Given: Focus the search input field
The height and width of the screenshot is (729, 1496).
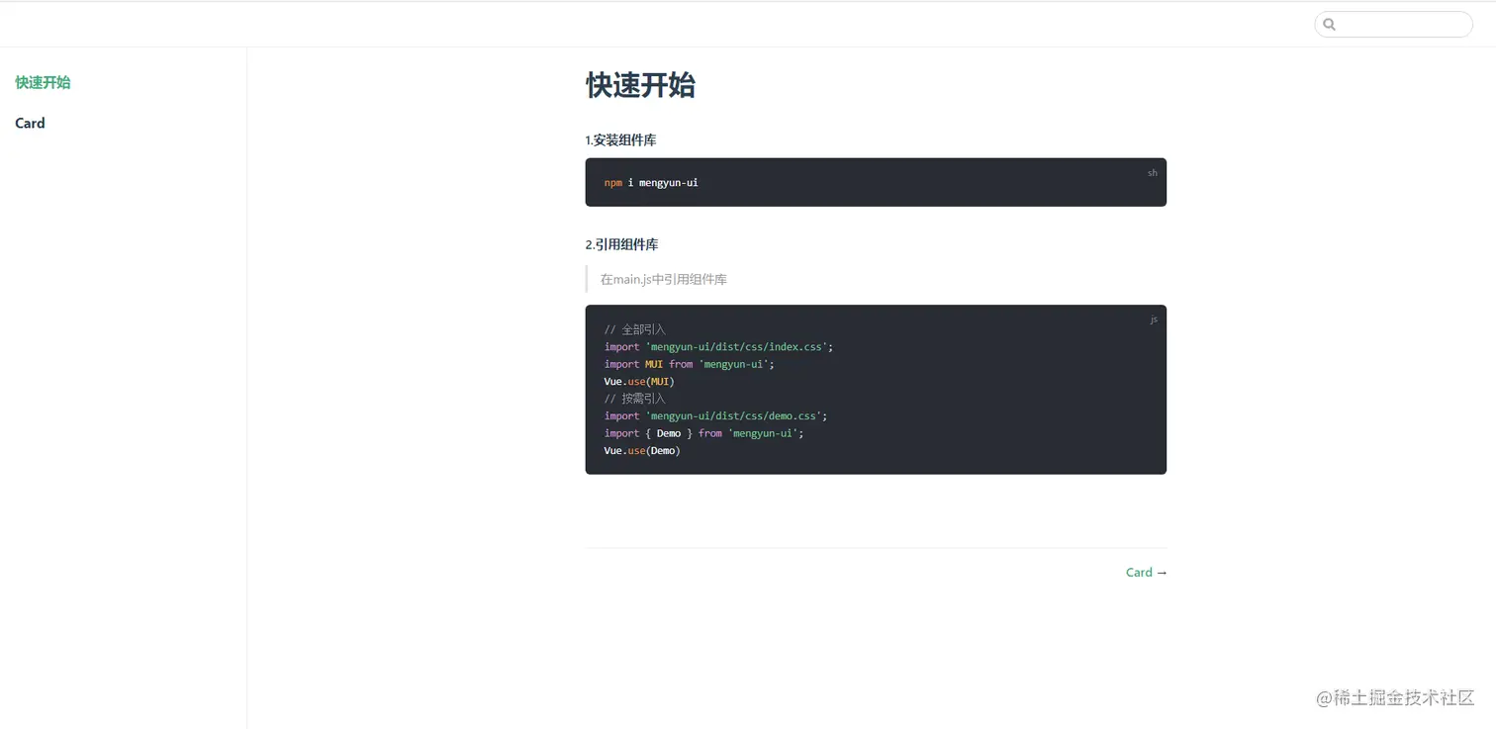Looking at the screenshot, I should 1393,25.
